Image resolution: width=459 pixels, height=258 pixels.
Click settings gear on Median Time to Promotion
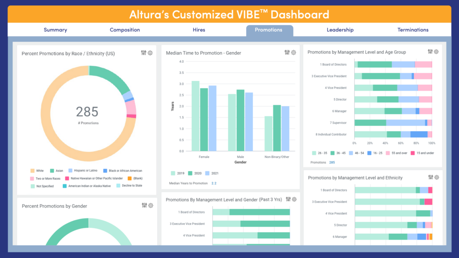click(x=294, y=53)
